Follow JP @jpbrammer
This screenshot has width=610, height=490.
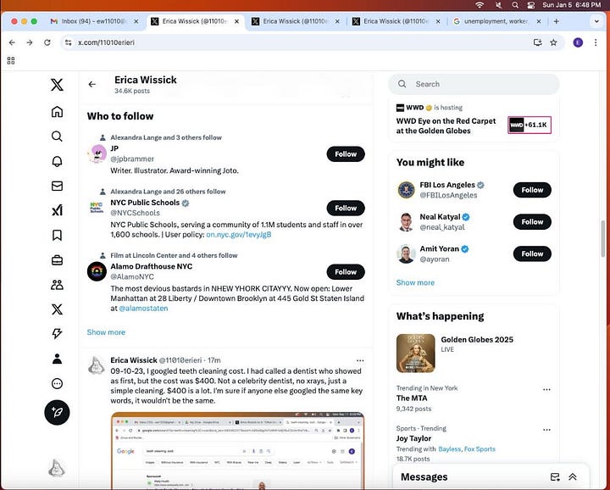click(x=346, y=154)
